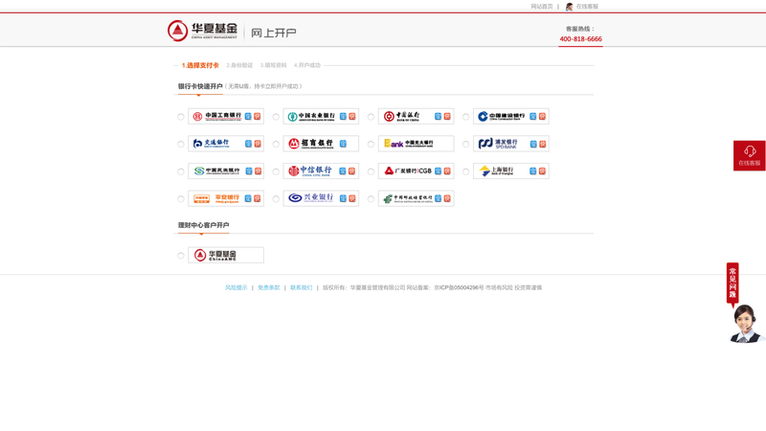Click the blue badge icon on 中信银行 card

[x=343, y=171]
